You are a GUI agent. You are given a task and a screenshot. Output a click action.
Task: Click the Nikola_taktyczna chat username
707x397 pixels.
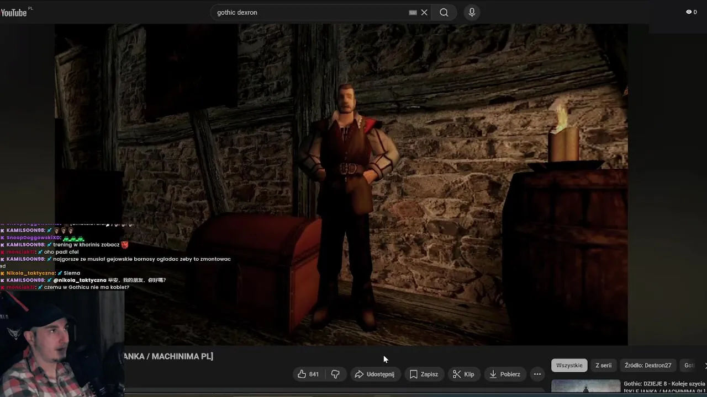(30, 273)
